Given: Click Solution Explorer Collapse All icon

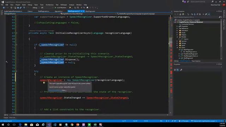Looking at the screenshot, I should (x=197, y=14).
